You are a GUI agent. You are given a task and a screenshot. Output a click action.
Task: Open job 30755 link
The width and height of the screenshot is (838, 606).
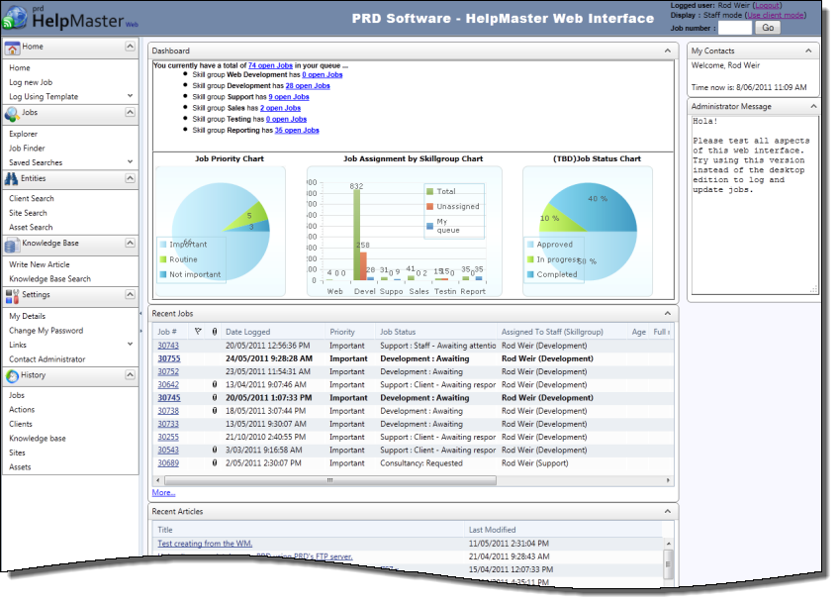[x=169, y=358]
